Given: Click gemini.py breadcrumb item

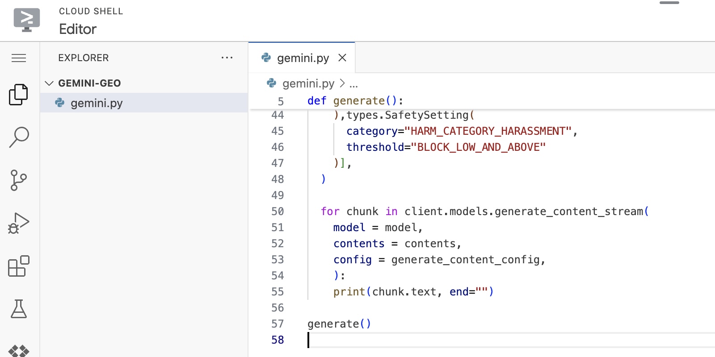Looking at the screenshot, I should (308, 83).
